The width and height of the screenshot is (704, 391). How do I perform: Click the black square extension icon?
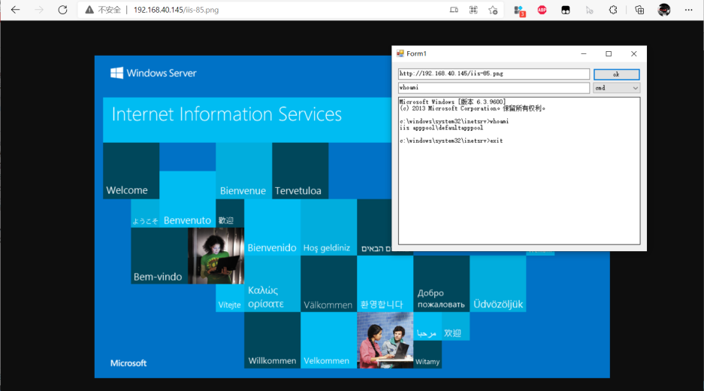566,10
